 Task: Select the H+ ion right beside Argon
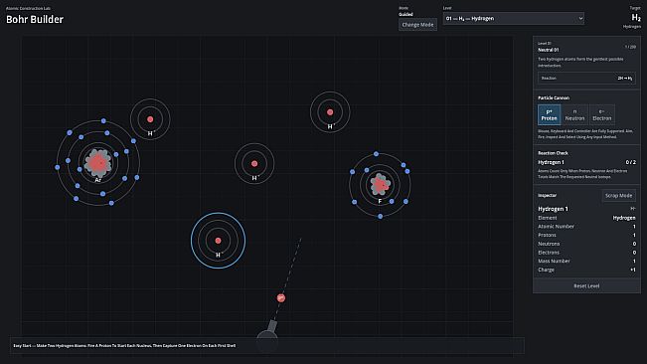pyautogui.click(x=150, y=119)
